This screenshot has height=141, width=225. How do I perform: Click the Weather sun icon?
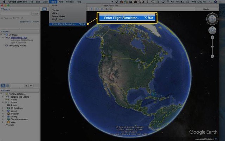8,114
